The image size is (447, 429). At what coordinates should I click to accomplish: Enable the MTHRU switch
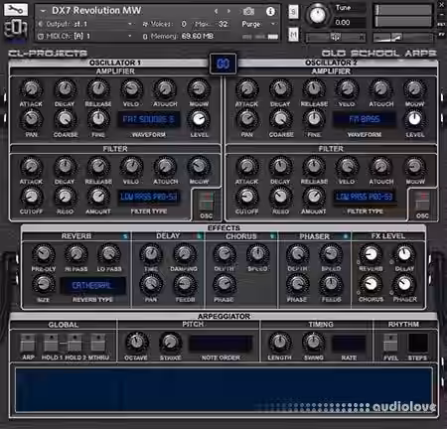(x=98, y=343)
